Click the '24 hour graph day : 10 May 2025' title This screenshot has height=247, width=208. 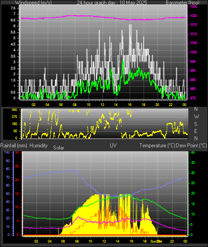coord(112,3)
